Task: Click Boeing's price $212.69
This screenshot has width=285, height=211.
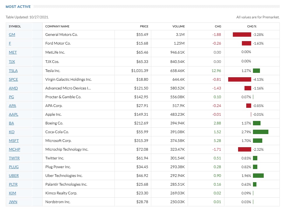Action: 141,123
